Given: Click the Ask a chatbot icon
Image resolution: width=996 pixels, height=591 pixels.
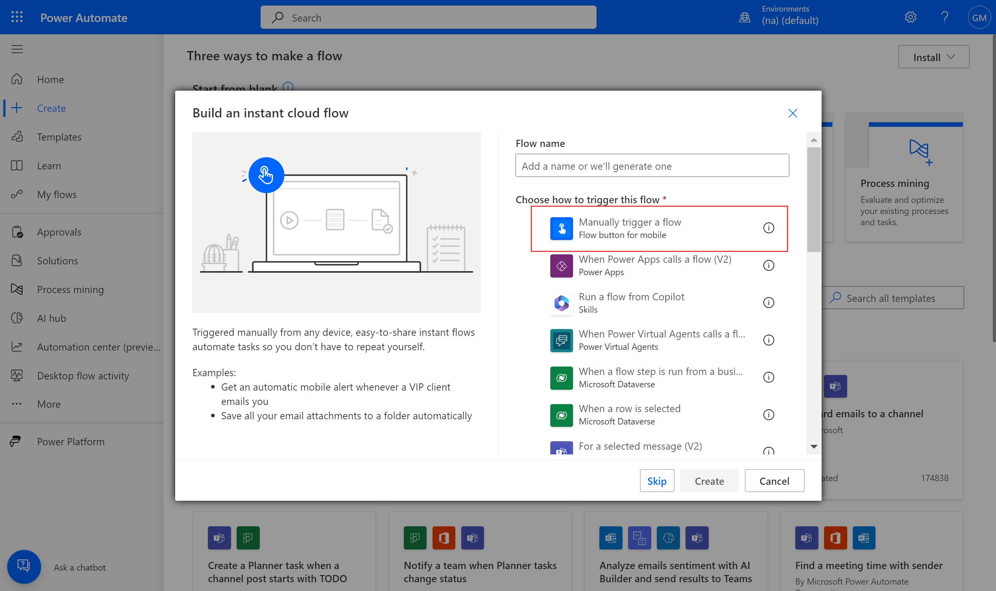Looking at the screenshot, I should (24, 566).
